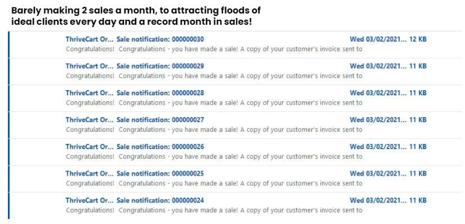The height and width of the screenshot is (224, 465).
Task: Click the headline about record month in sales
Action: (136, 16)
